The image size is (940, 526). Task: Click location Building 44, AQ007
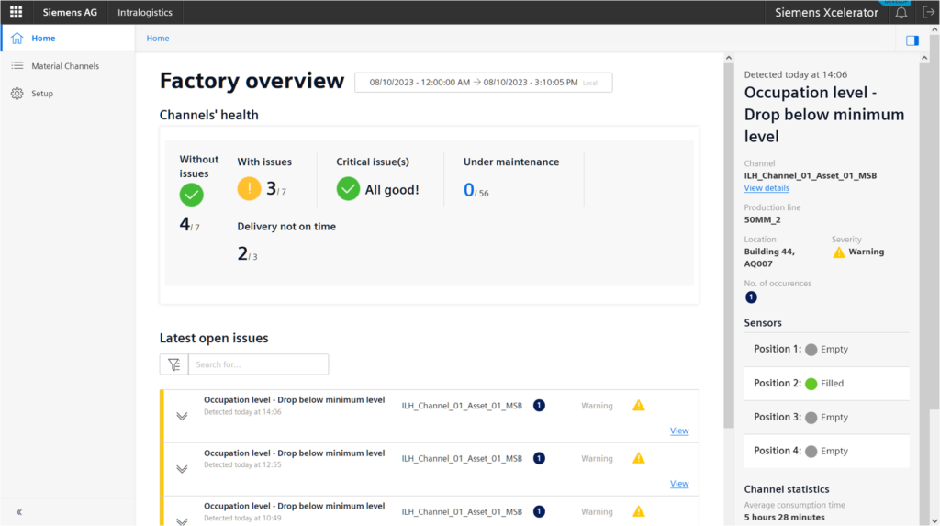(770, 257)
